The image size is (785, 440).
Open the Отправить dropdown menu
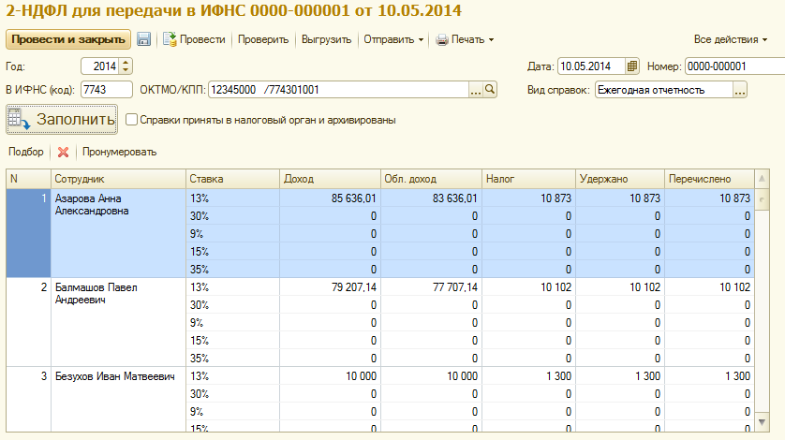(393, 39)
